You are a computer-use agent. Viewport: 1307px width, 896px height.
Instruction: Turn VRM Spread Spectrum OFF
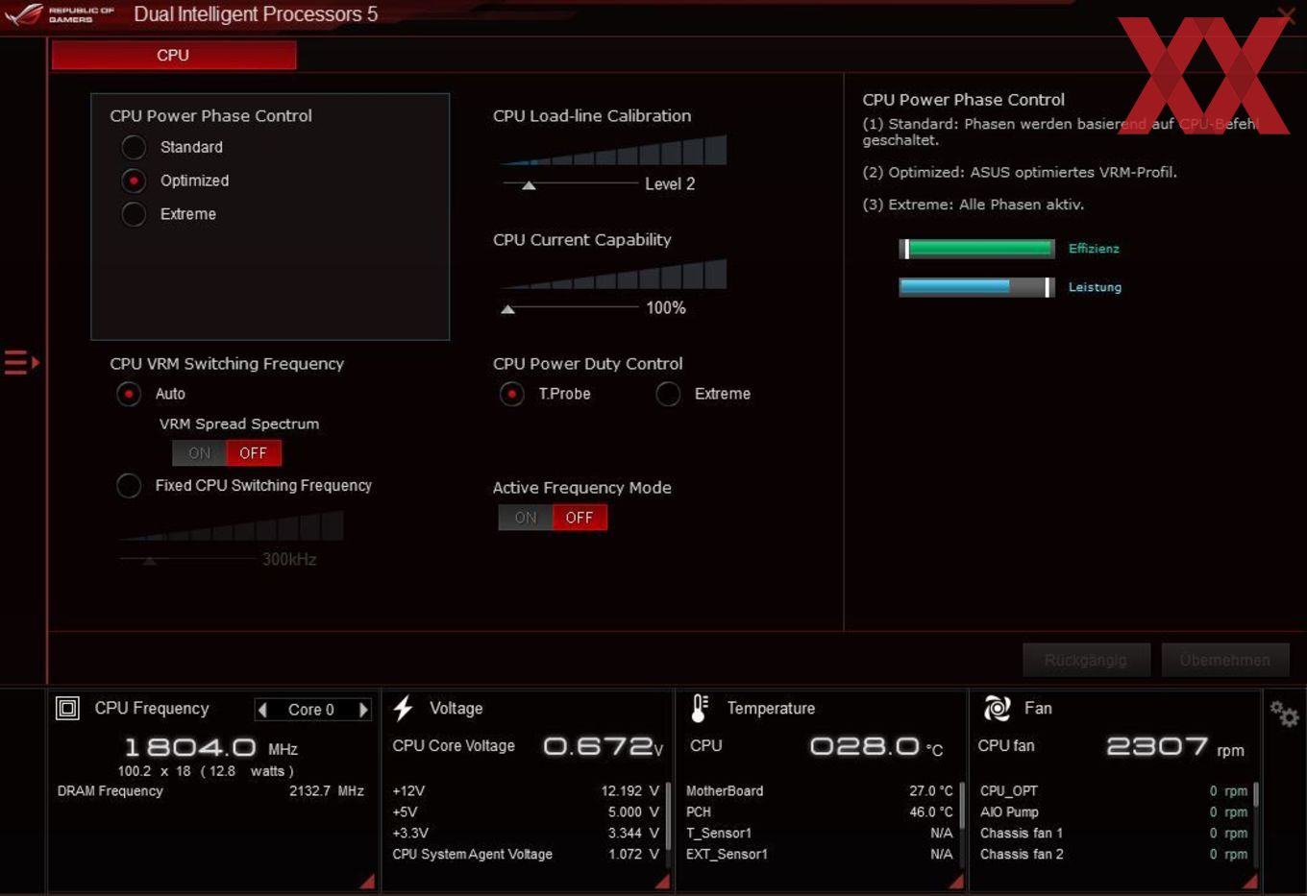click(254, 453)
